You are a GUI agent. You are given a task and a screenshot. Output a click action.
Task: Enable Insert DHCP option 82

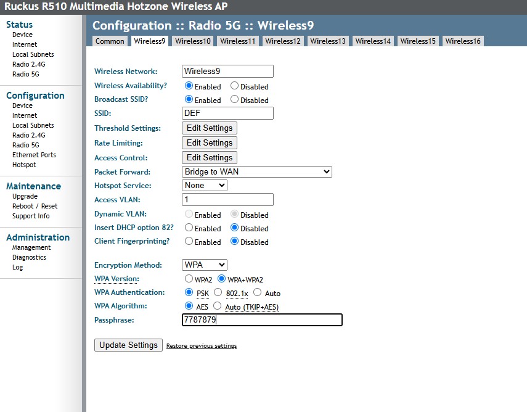click(189, 228)
